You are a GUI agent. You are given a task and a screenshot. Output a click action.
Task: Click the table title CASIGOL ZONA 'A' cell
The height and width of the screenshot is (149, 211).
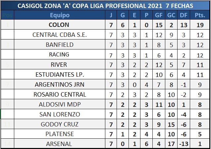click(x=105, y=6)
